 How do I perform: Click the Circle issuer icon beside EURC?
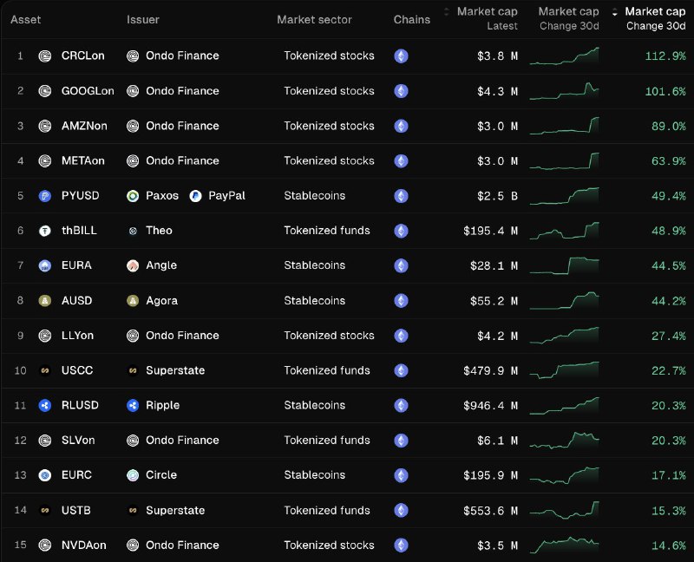tap(132, 474)
